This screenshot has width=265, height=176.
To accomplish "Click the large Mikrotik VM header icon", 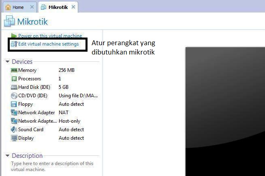I will 9,21.
